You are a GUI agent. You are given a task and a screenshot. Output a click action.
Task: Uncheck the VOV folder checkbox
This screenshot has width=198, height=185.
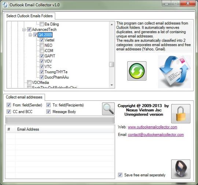coord(42,61)
